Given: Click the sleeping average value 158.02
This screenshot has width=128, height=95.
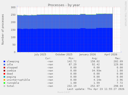Looking at the screenshot, I should (95, 61).
